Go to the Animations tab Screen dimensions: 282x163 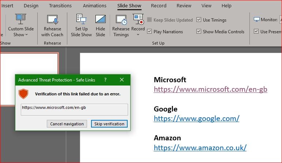click(x=95, y=6)
